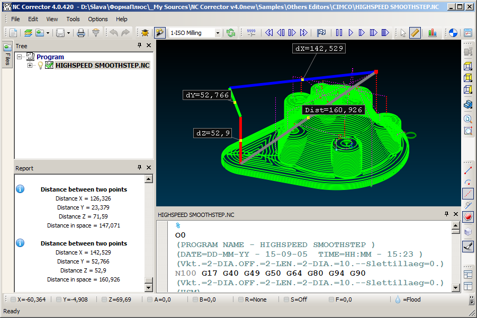Image resolution: width=477 pixels, height=318 pixels.
Task: Select the arrow pointer tool
Action: coord(403,32)
